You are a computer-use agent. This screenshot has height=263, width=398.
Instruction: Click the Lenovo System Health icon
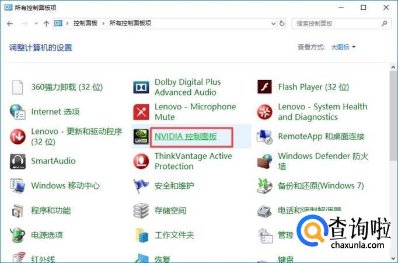(x=264, y=112)
